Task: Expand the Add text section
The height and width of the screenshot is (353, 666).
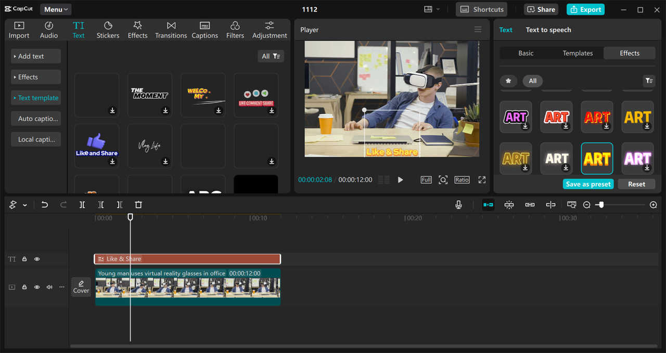Action: 36,56
